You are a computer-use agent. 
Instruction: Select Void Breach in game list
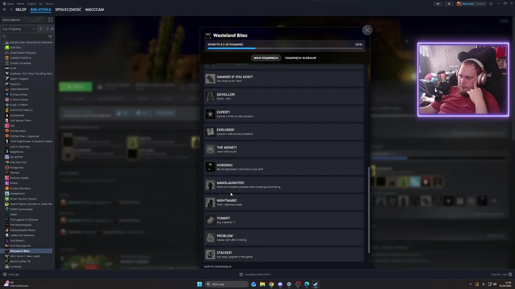click(17, 240)
